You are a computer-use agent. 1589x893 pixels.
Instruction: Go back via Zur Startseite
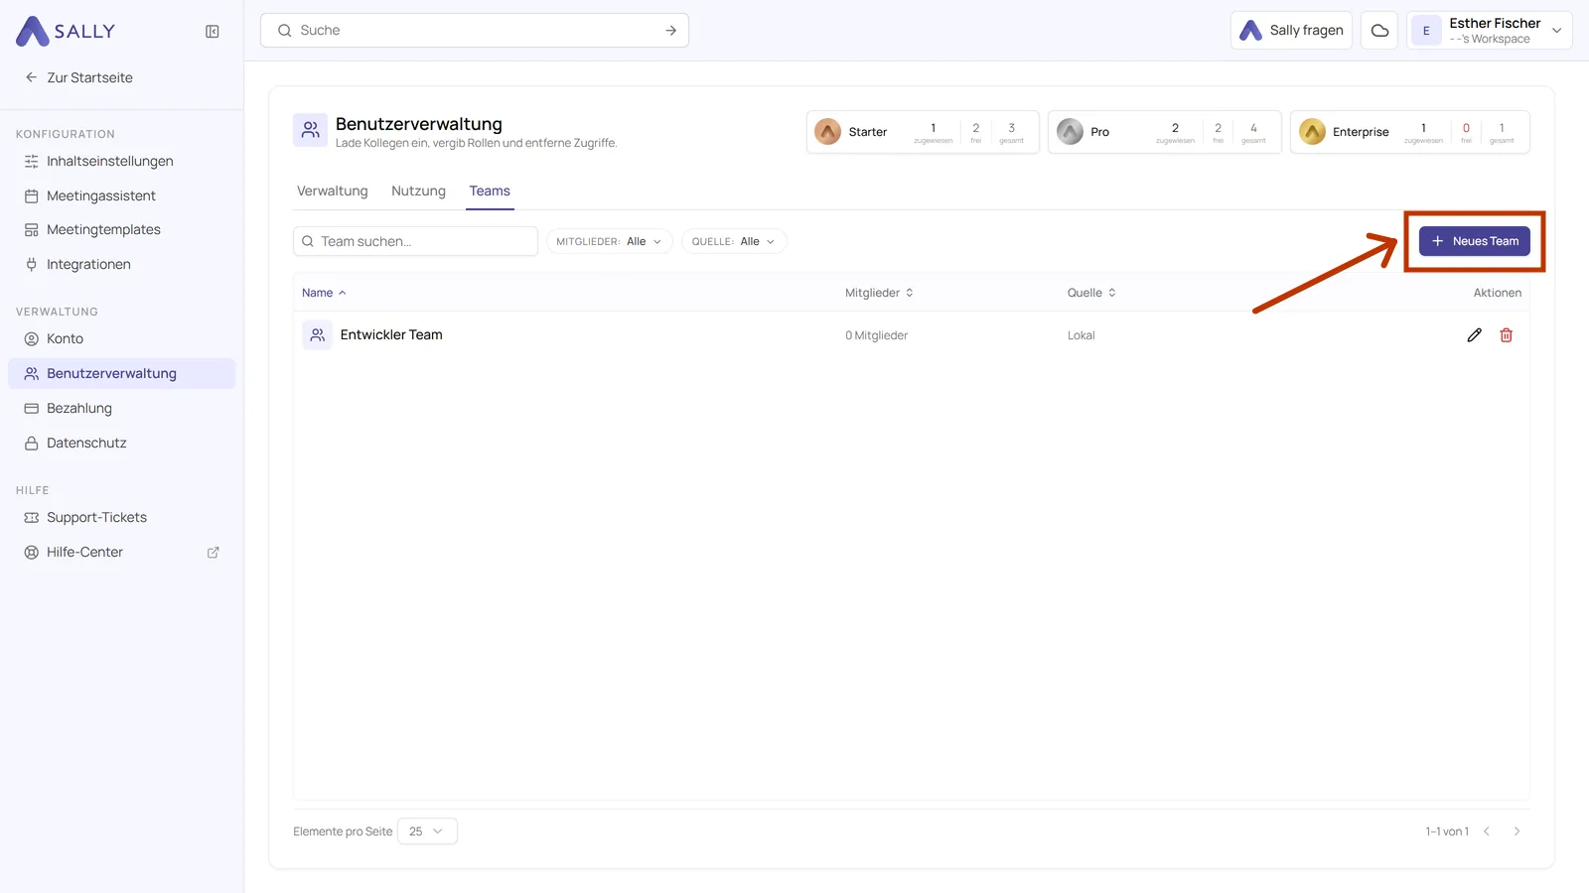click(x=79, y=77)
